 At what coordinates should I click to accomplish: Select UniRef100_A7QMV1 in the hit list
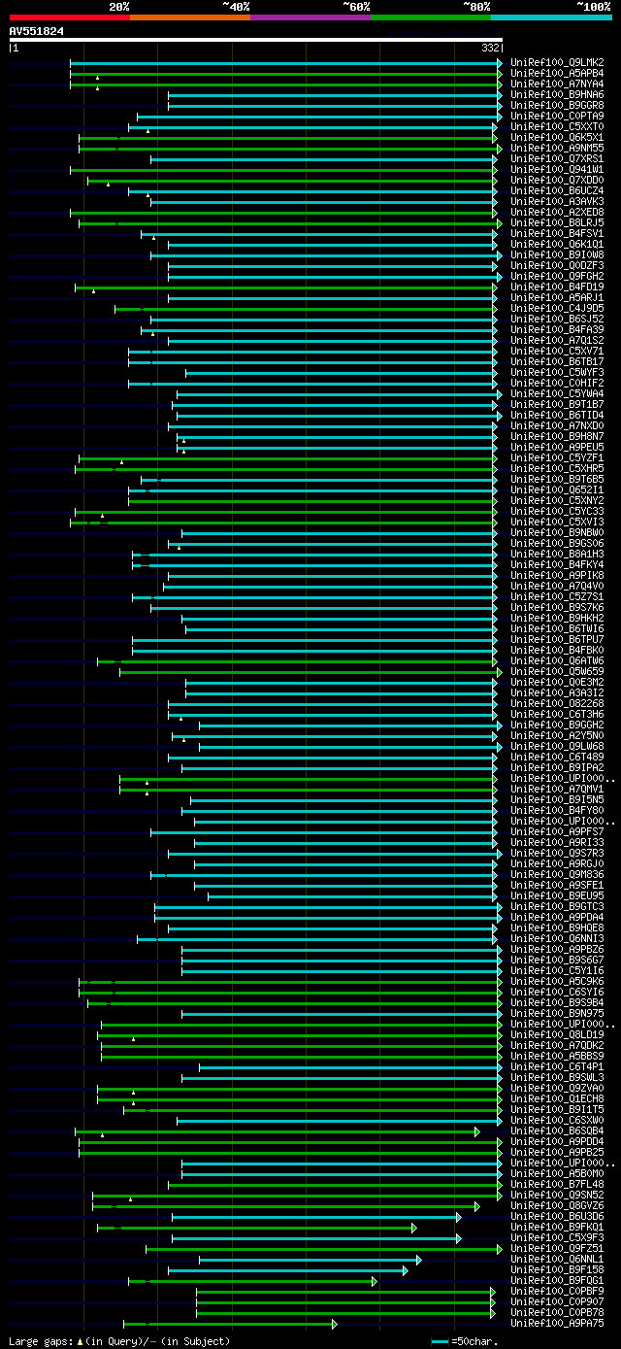tap(557, 789)
